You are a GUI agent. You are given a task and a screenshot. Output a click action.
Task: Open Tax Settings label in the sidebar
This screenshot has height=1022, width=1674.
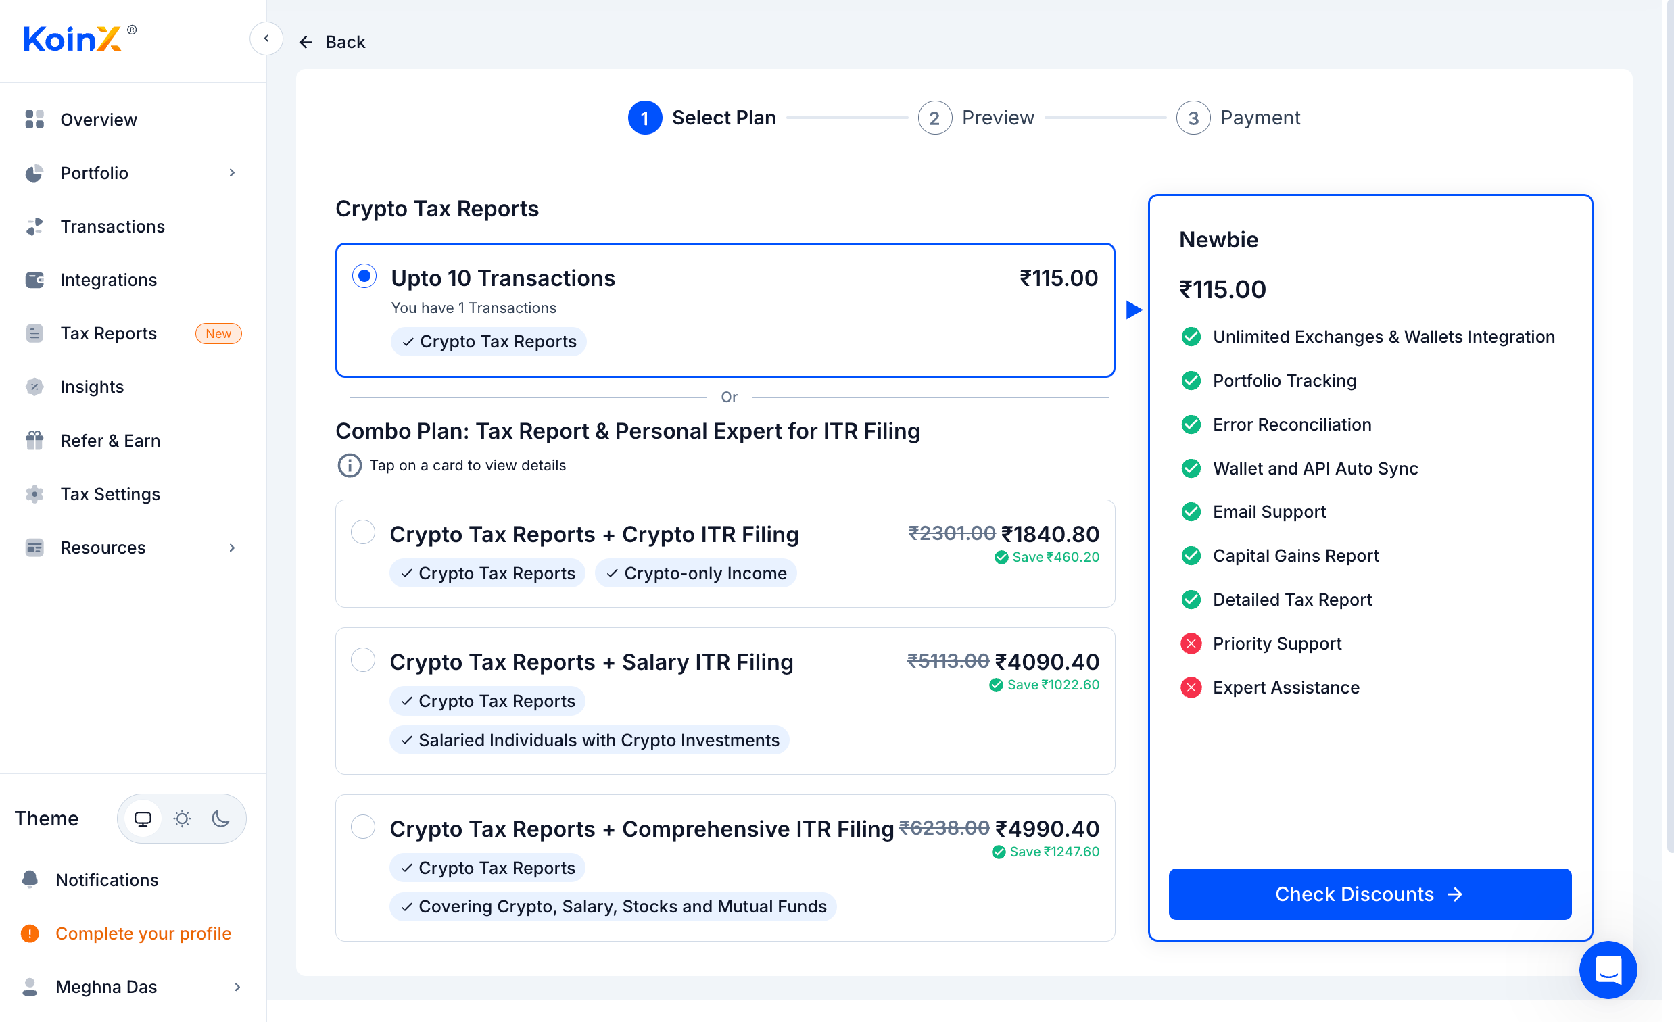coord(110,493)
